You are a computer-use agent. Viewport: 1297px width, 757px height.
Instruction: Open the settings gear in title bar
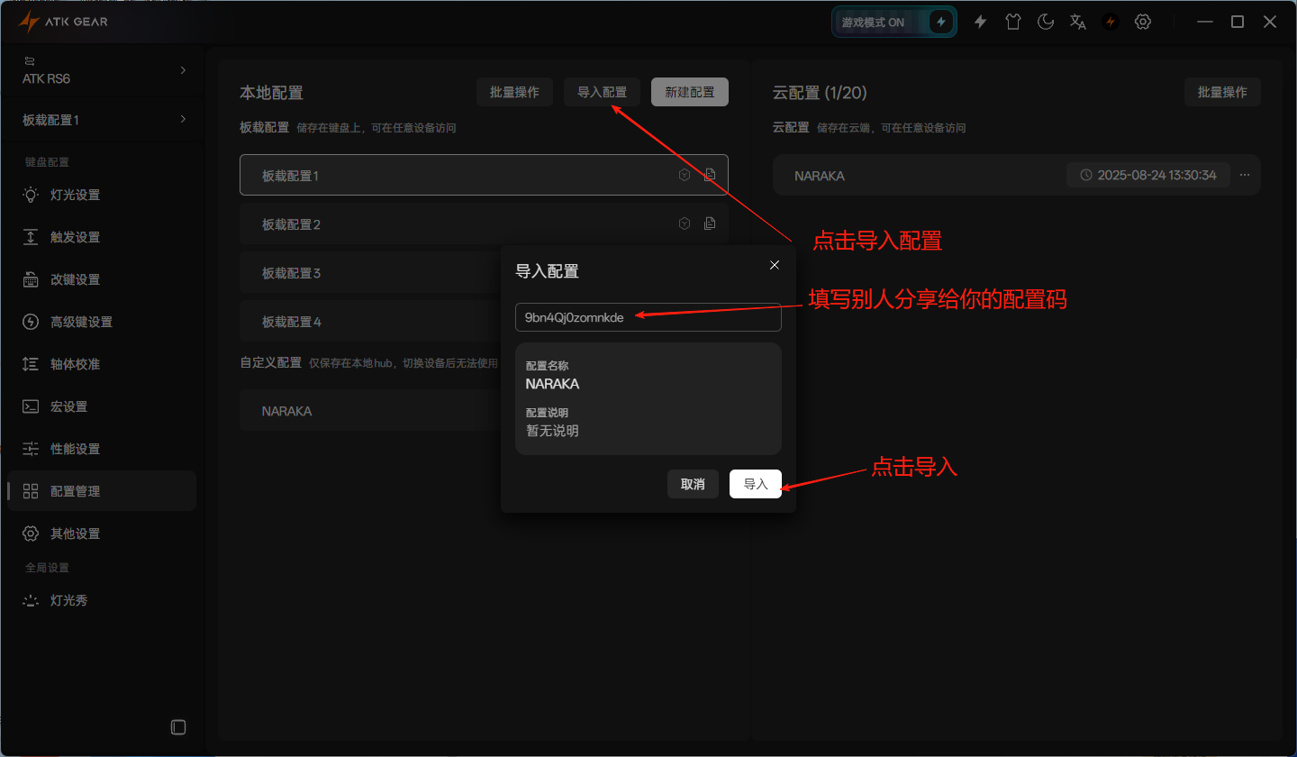click(x=1143, y=22)
